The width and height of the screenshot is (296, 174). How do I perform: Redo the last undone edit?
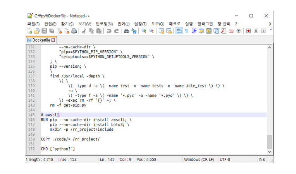pyautogui.click(x=117, y=31)
